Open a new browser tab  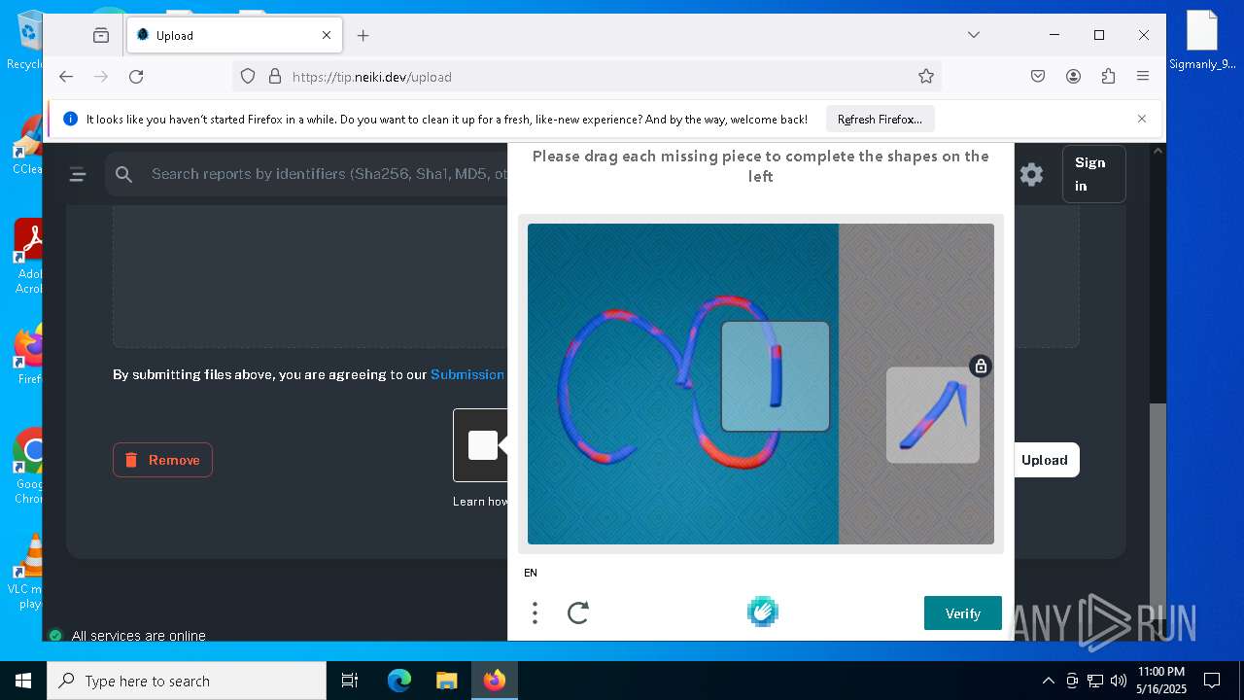pos(363,35)
